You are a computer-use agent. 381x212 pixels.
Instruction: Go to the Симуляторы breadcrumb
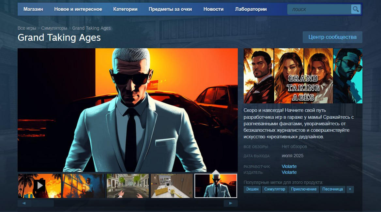click(x=54, y=28)
